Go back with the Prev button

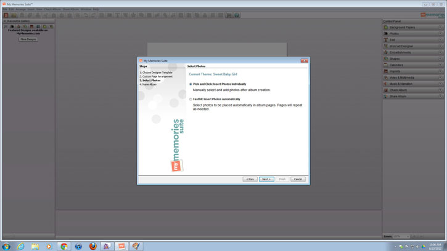[x=250, y=179]
